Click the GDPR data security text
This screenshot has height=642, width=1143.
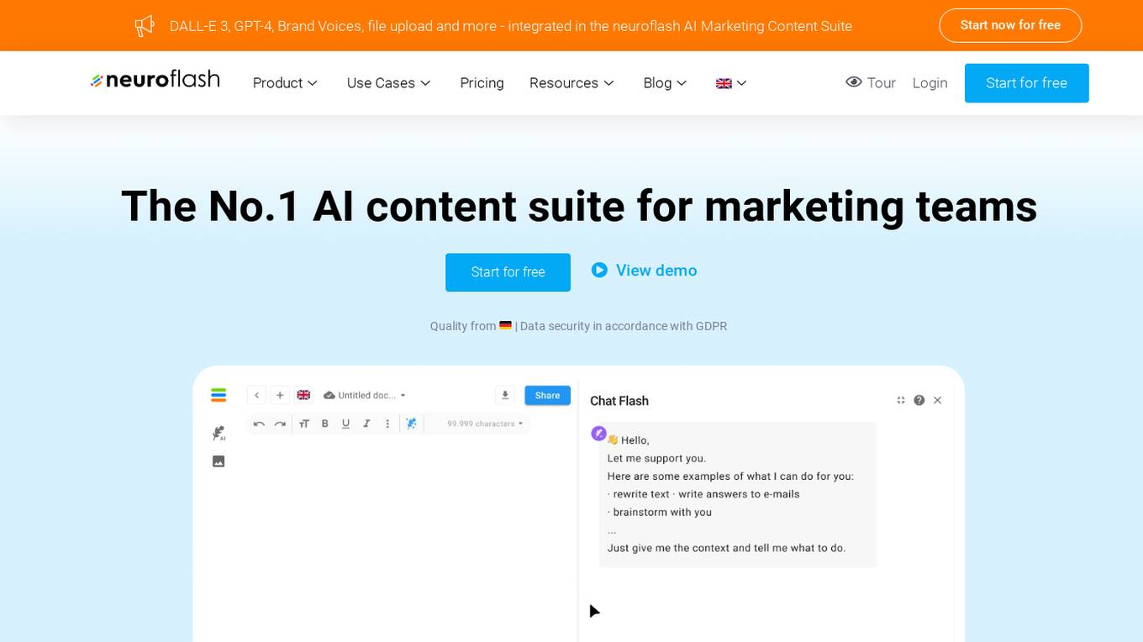[x=624, y=326]
